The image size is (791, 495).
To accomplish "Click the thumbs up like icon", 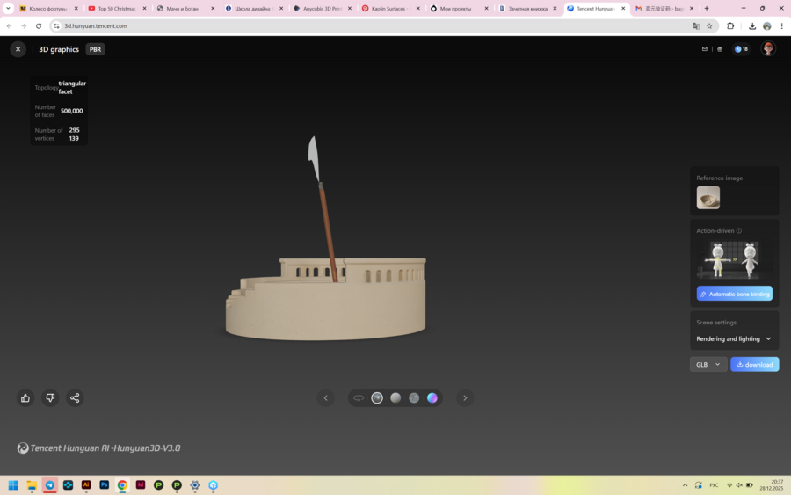I will point(25,397).
